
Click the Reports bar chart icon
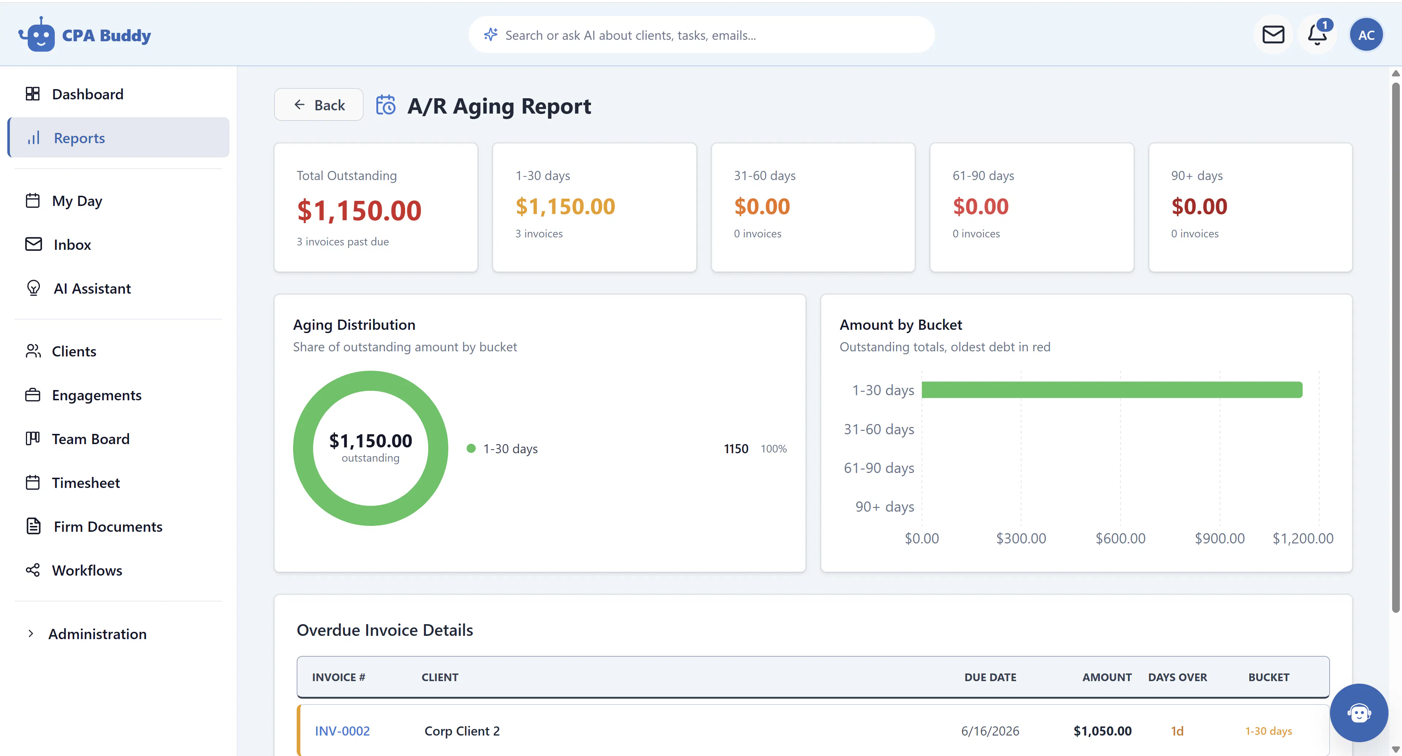pyautogui.click(x=34, y=138)
